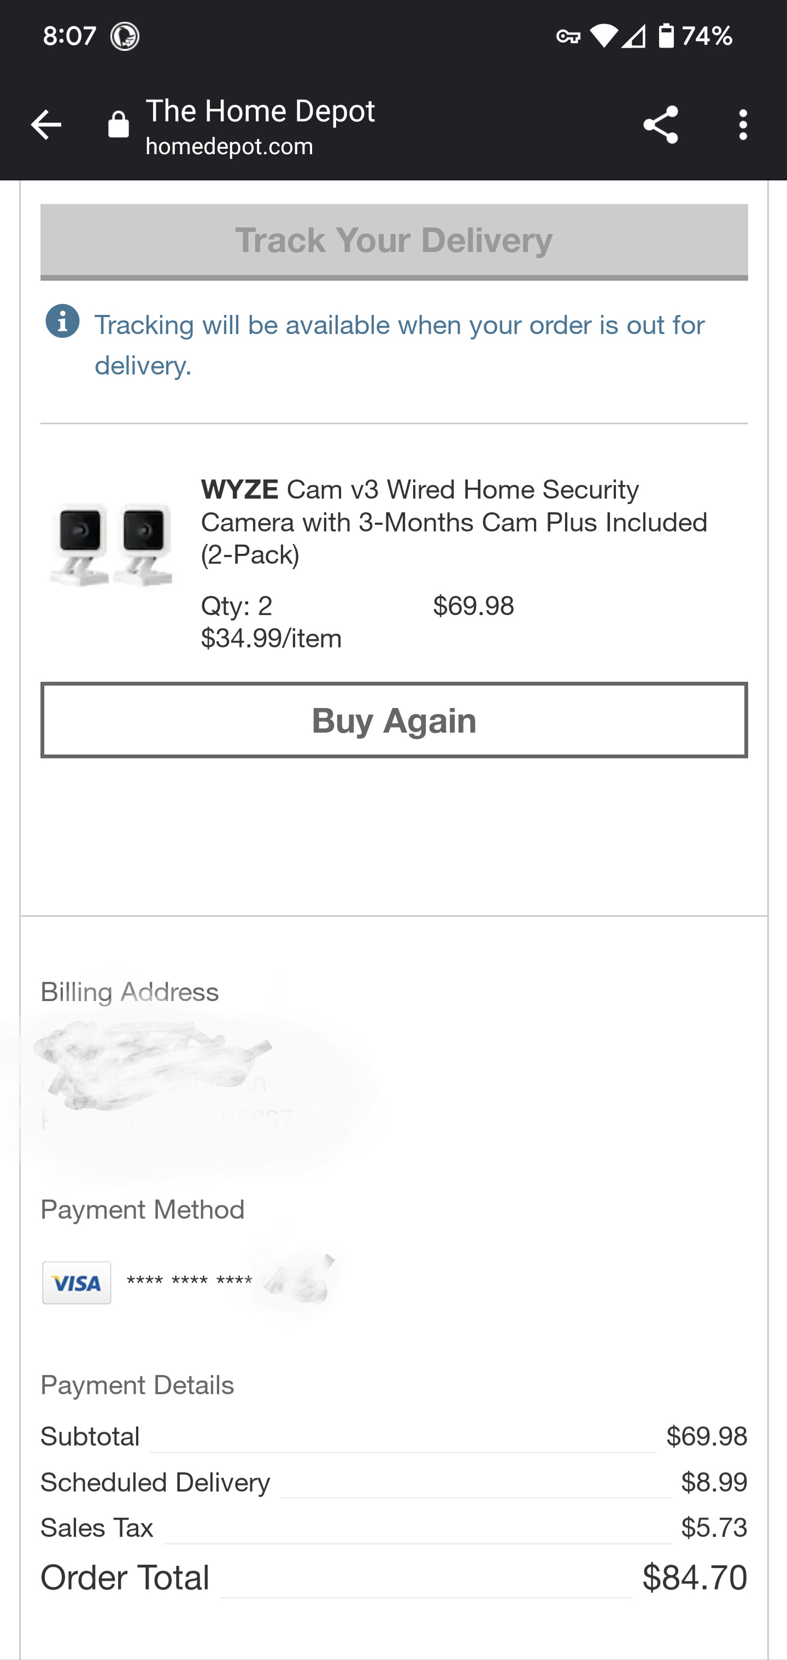Tap the tracking availability message text
The width and height of the screenshot is (787, 1660).
[x=400, y=345]
